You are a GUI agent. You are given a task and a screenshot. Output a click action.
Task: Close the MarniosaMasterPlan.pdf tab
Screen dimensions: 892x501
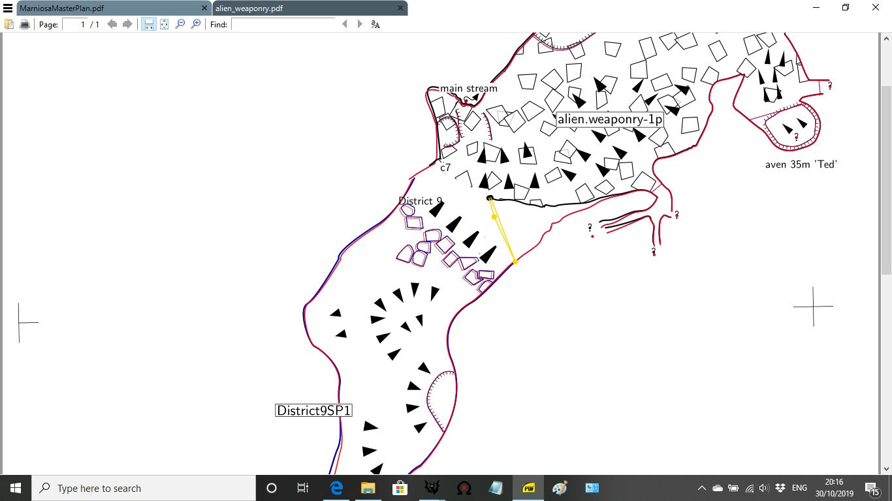[204, 8]
